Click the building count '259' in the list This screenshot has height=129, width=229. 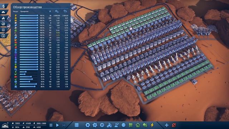(50, 50)
